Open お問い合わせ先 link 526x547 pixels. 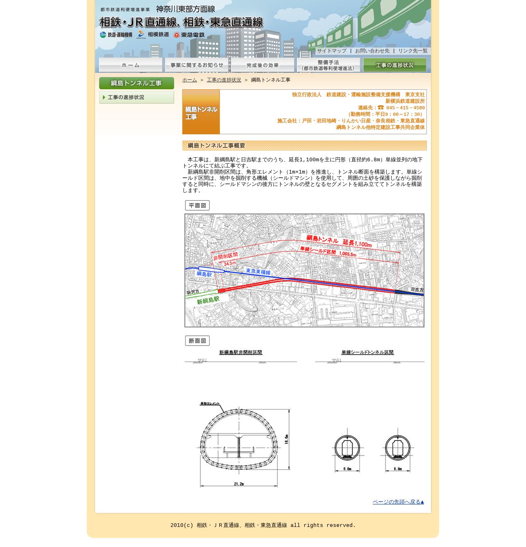pyautogui.click(x=372, y=51)
